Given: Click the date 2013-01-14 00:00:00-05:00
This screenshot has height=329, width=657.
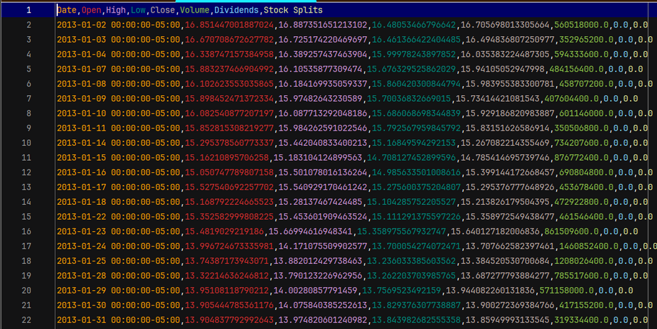Looking at the screenshot, I should pyautogui.click(x=118, y=143).
